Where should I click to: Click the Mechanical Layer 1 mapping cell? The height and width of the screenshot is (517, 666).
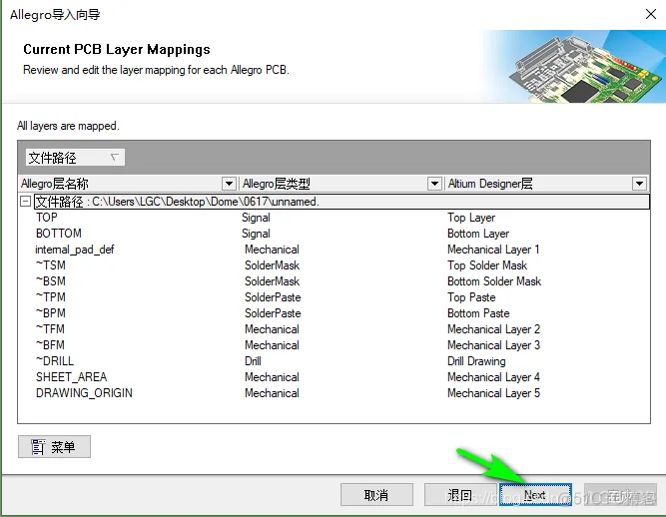pyautogui.click(x=493, y=250)
